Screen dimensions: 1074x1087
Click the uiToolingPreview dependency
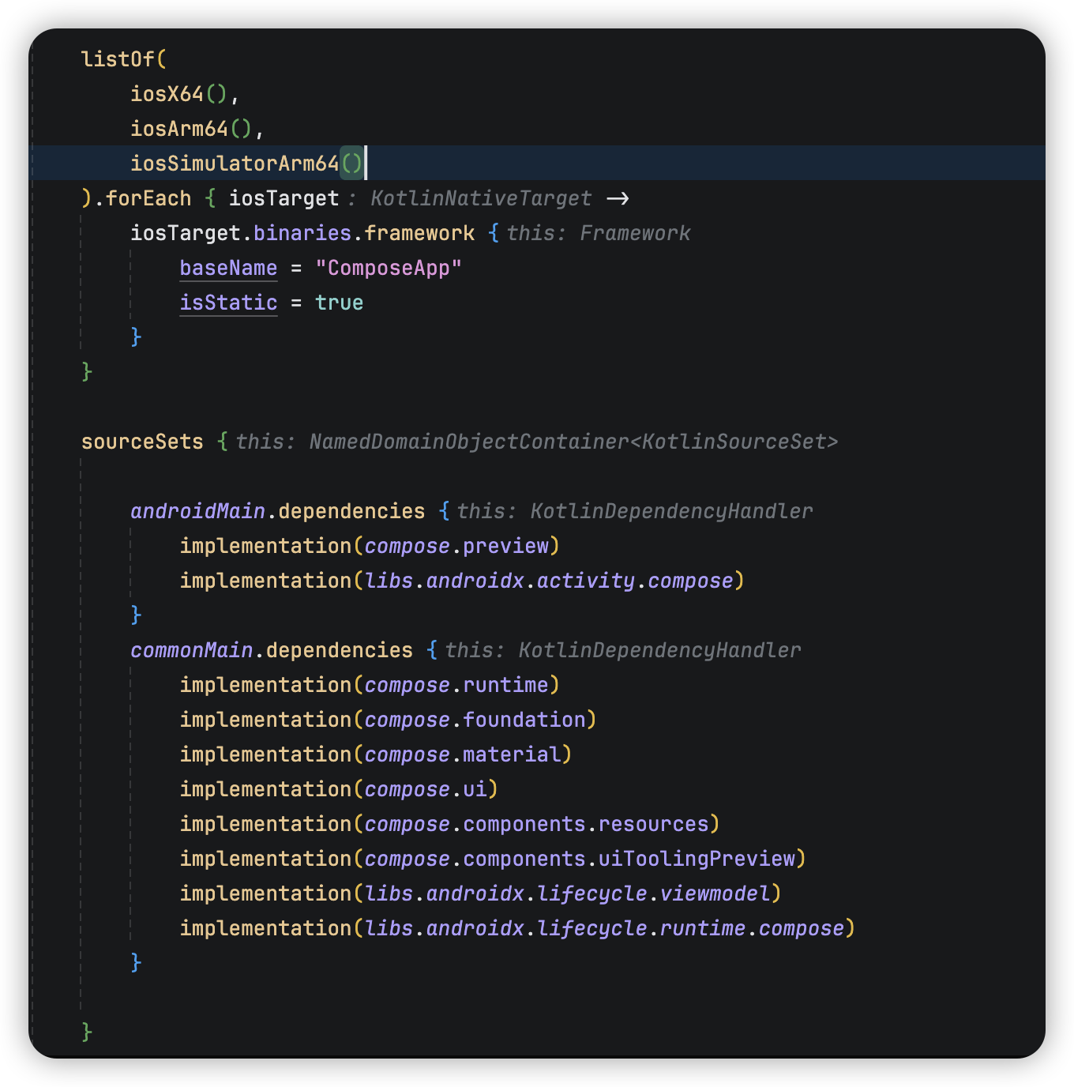point(697,859)
